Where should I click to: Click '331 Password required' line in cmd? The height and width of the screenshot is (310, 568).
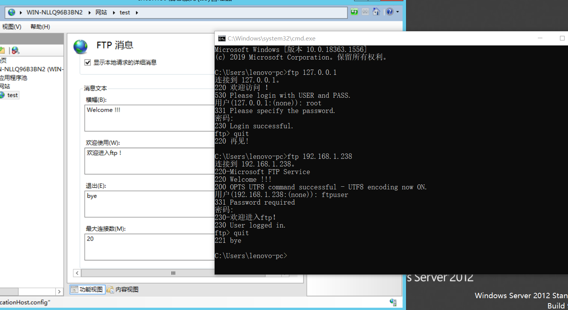pos(255,202)
